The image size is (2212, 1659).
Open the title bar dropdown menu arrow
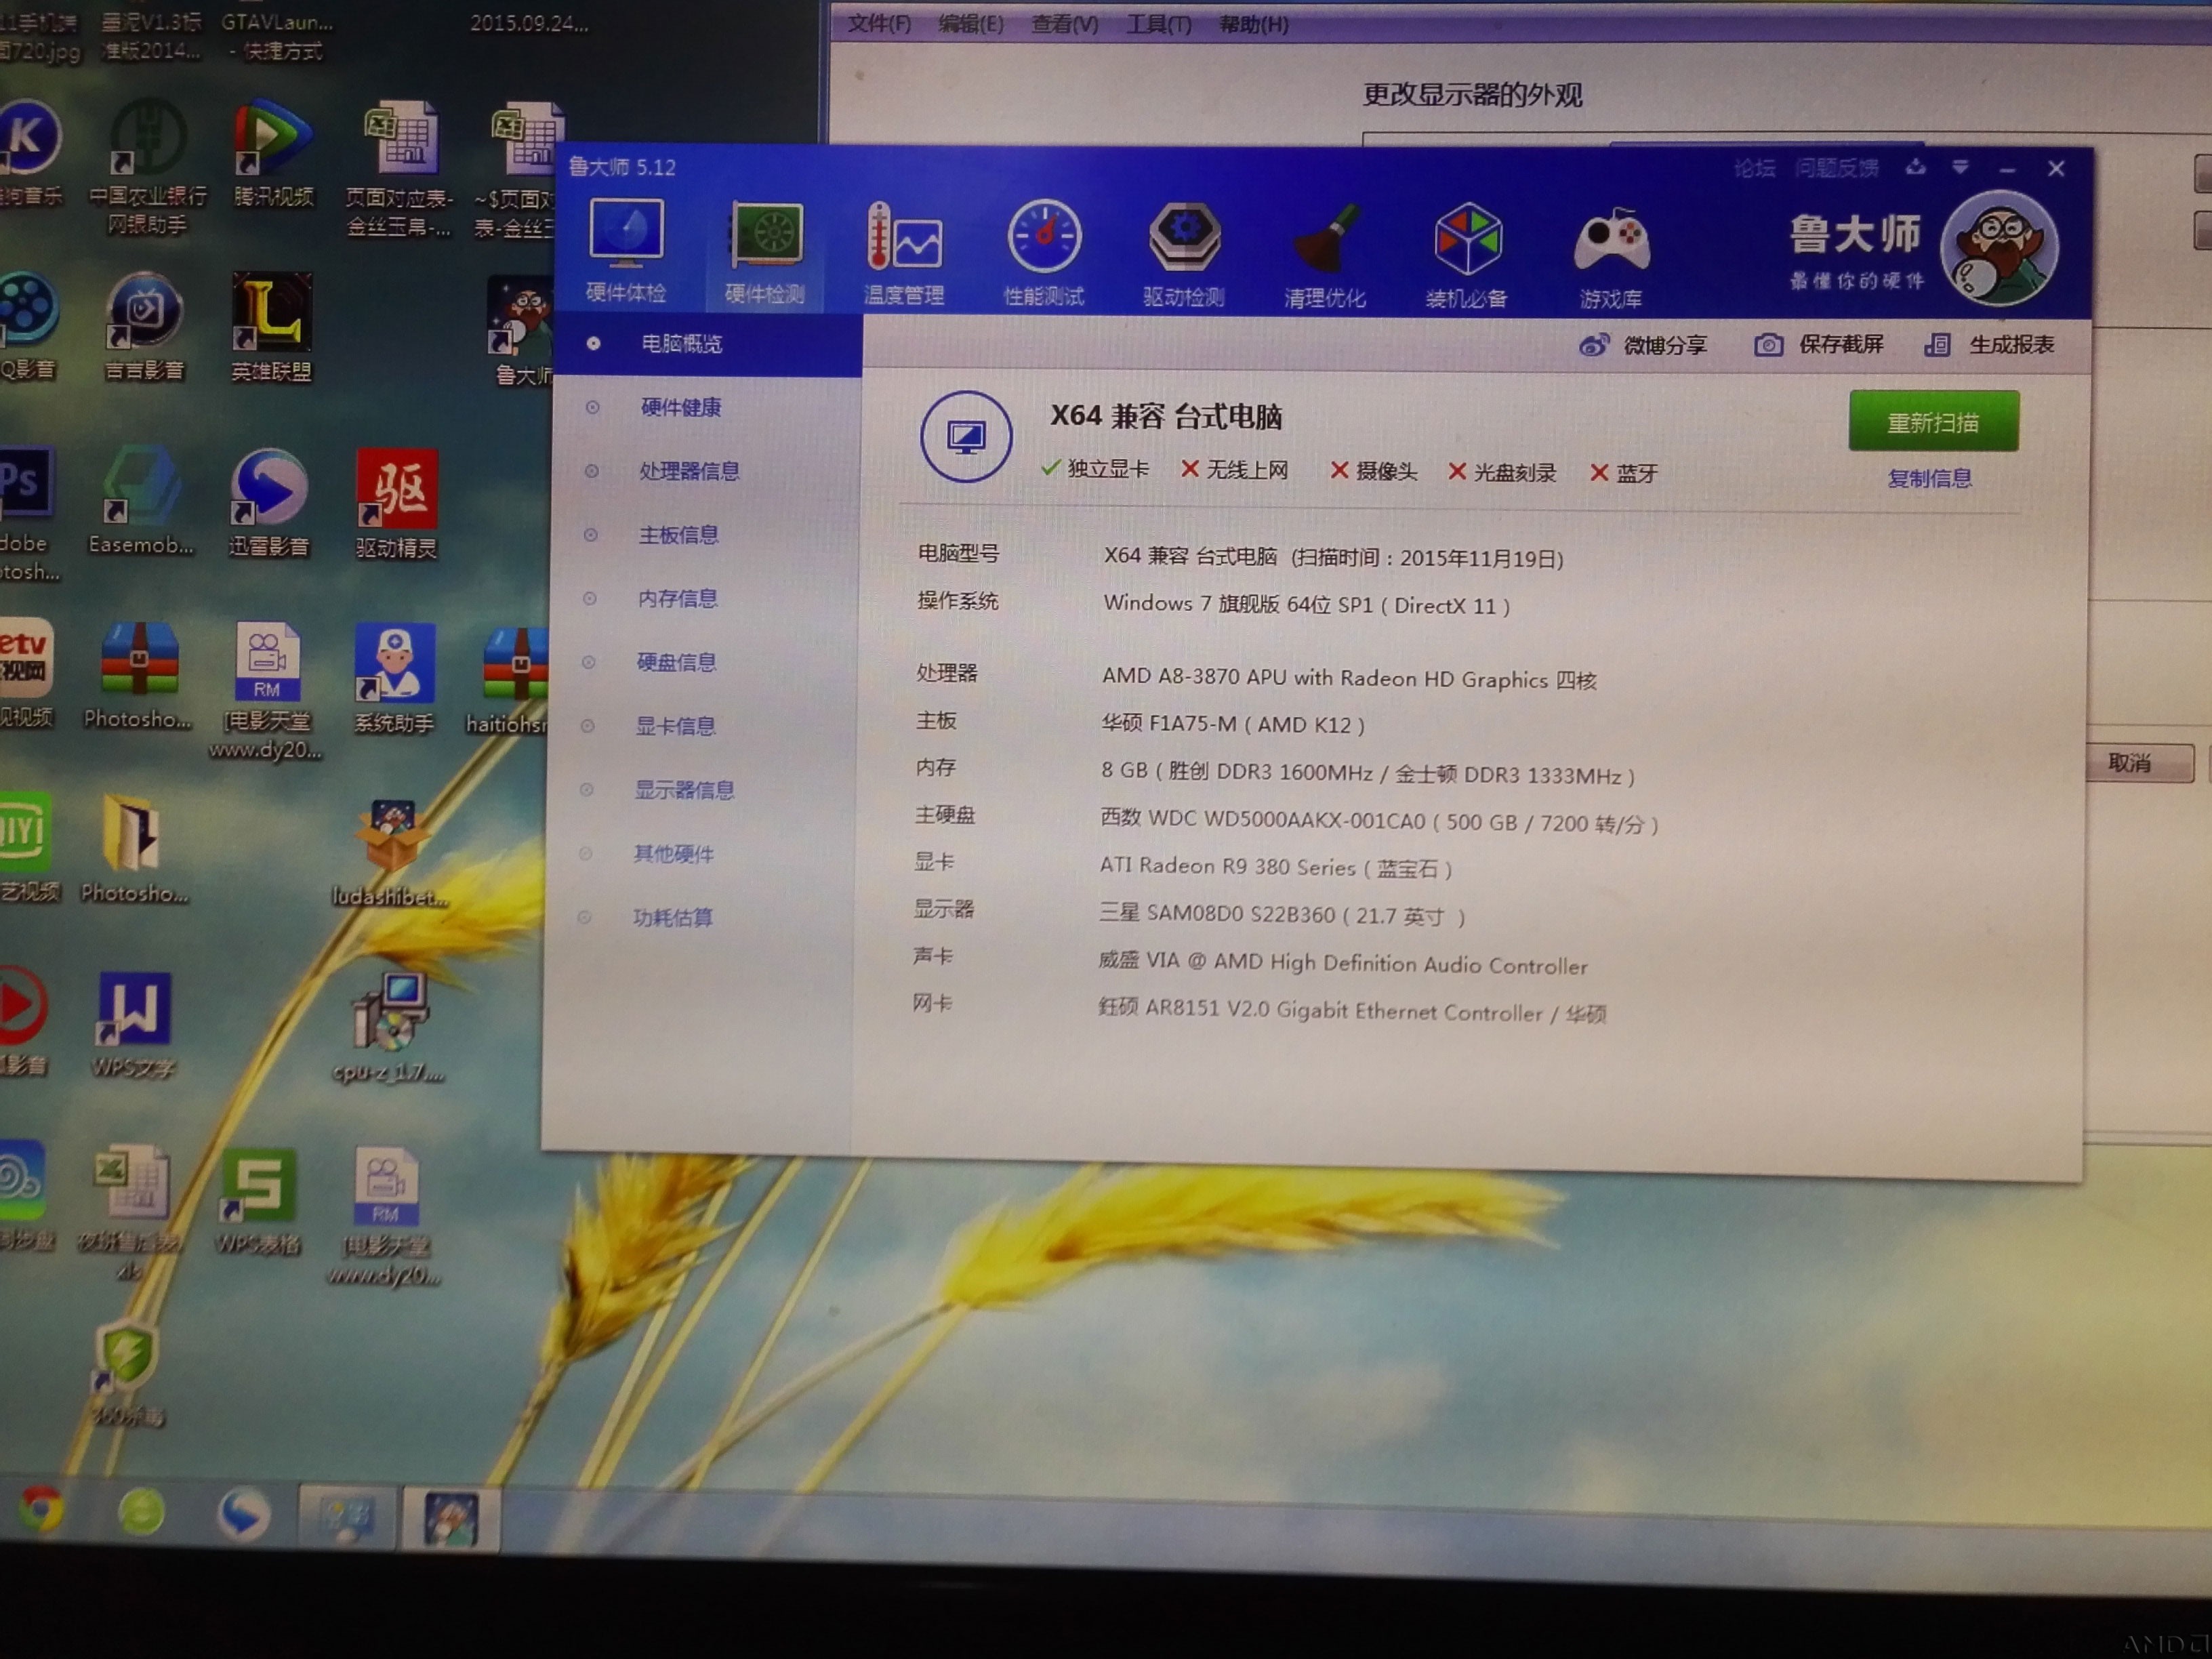tap(1960, 167)
